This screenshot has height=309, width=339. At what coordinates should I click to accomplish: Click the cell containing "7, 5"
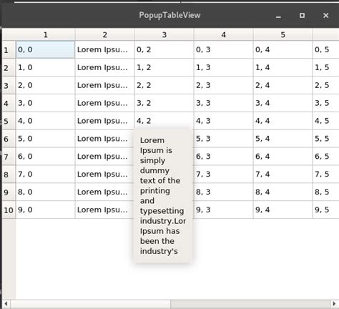click(326, 175)
